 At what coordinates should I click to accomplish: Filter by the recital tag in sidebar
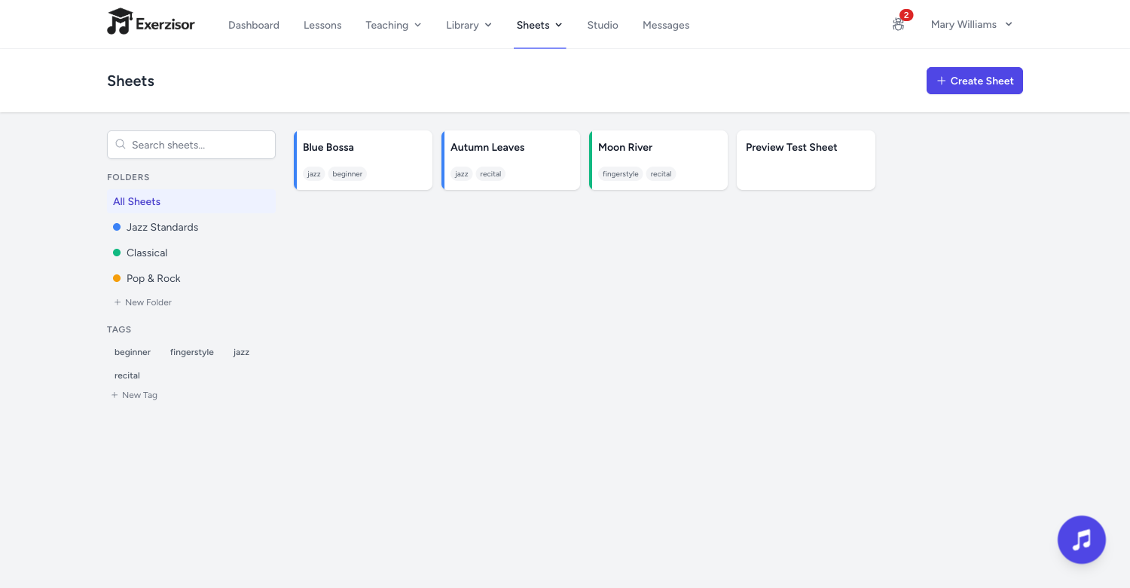[127, 375]
